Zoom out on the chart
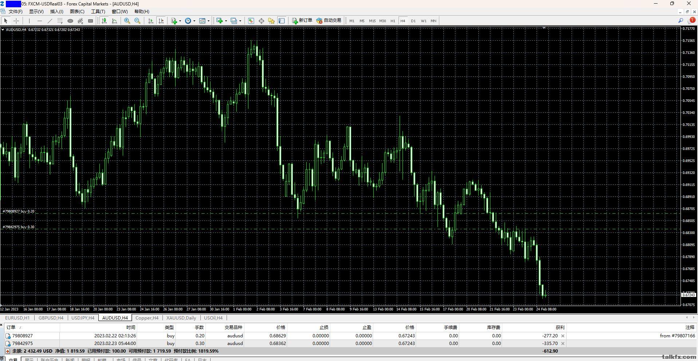698x361 pixels. click(137, 21)
